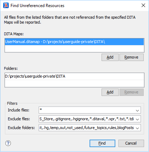Image resolution: width=149 pixels, height=152 pixels.
Task: Click inside the Exclude folders text field
Action: pos(87,128)
